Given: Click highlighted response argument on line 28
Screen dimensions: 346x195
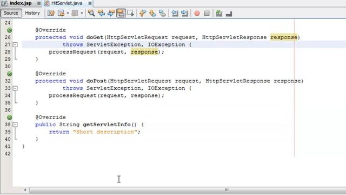Looking at the screenshot, I should [x=144, y=52].
